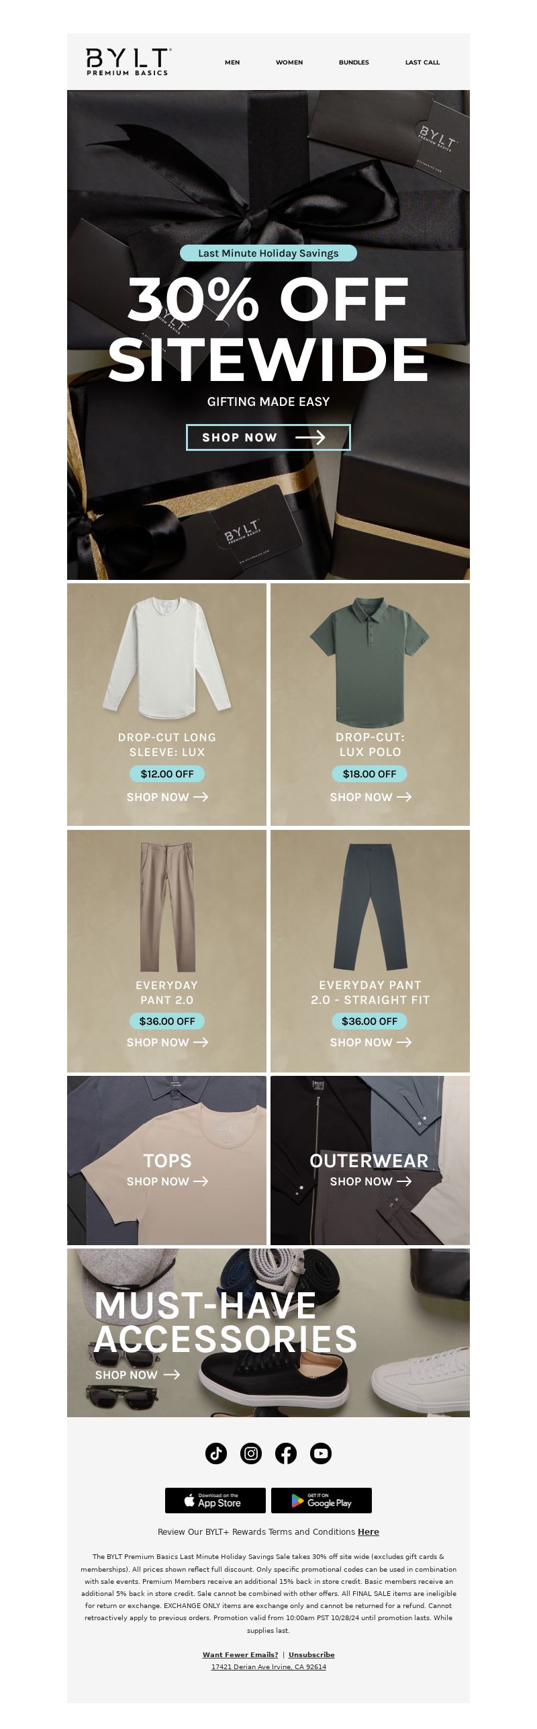This screenshot has height=1729, width=537.
Task: Shop now for Drop-Cut LUX Polo
Action: 371,797
